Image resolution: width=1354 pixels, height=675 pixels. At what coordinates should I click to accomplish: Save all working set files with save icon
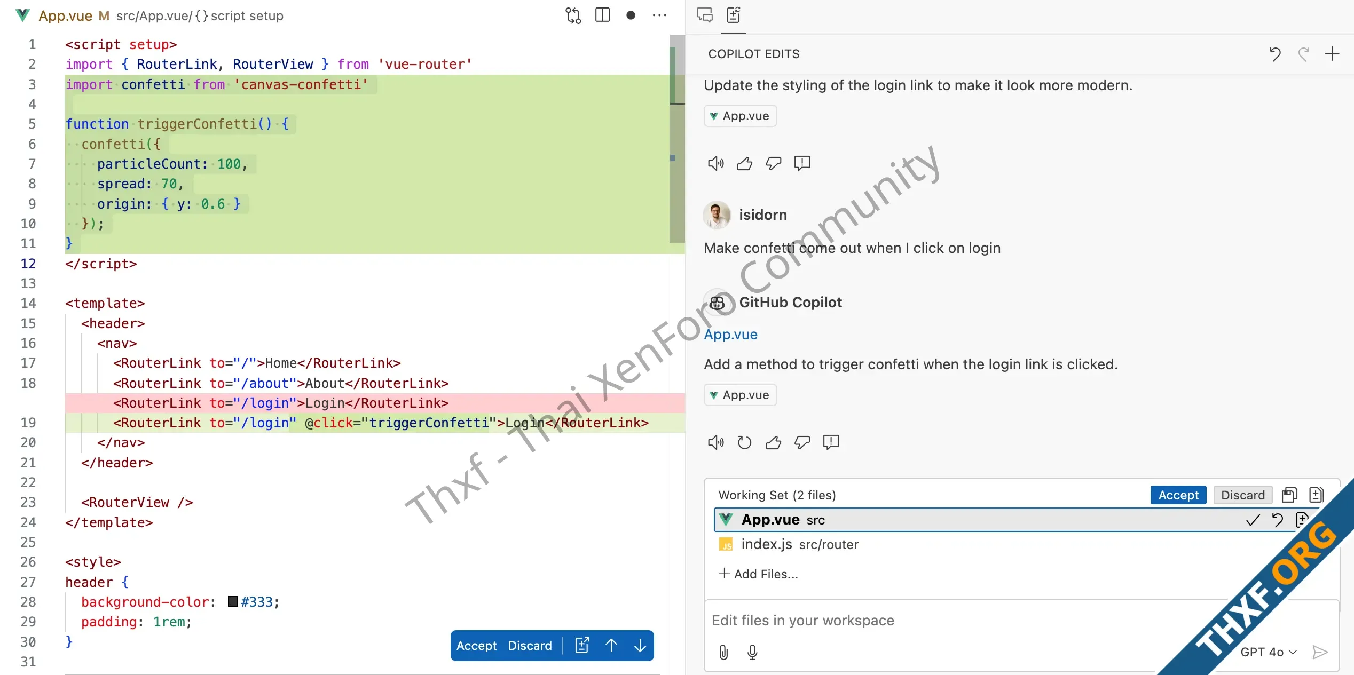[1289, 495]
